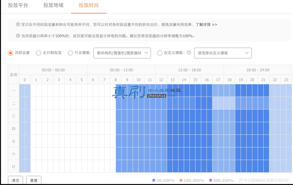The width and height of the screenshot is (293, 185).
Task: Click the 四 (Thursday) row label
Action: pos(14,129)
